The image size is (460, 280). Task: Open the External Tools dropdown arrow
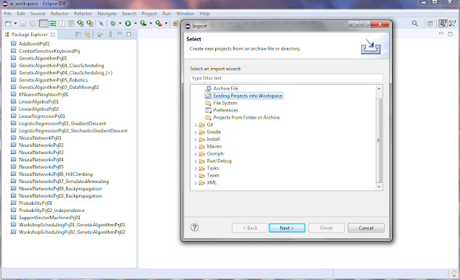166,23
